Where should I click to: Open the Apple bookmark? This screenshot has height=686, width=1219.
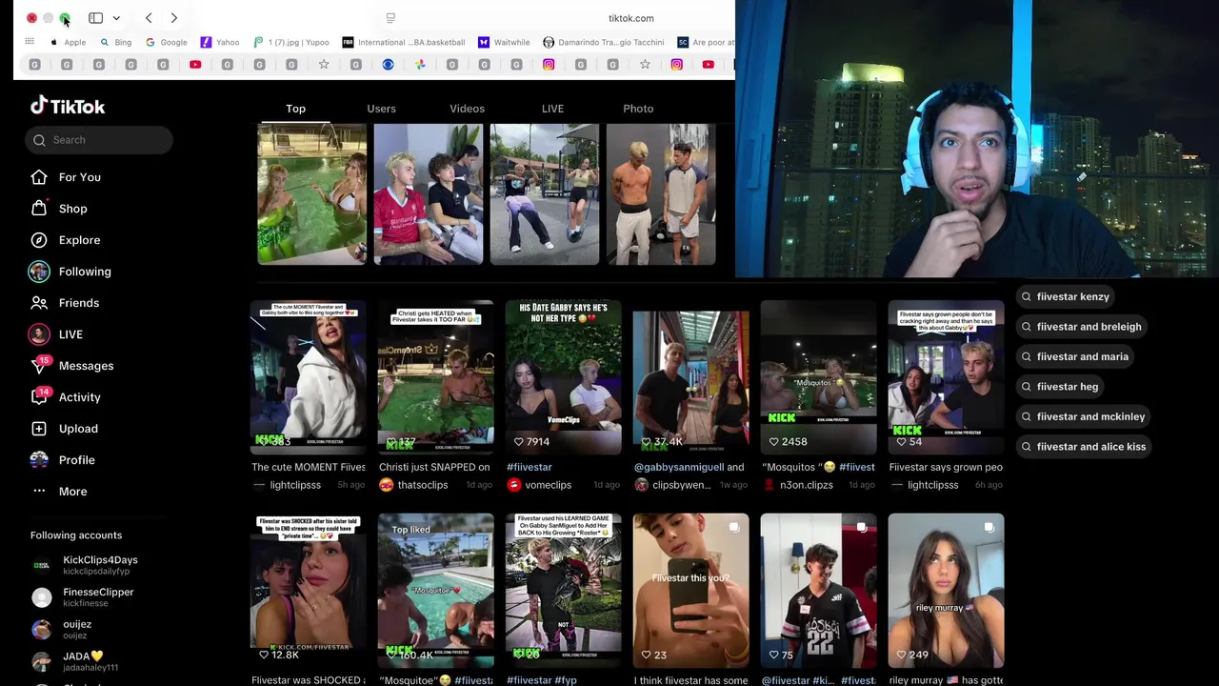(x=68, y=42)
